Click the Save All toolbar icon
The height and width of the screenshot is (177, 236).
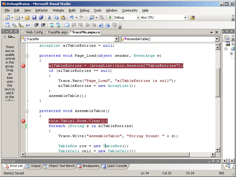(41, 18)
